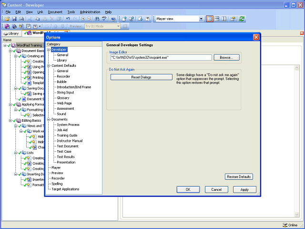305x229 pixels.
Task: Click the binoculars Find icon
Action: click(x=97, y=19)
